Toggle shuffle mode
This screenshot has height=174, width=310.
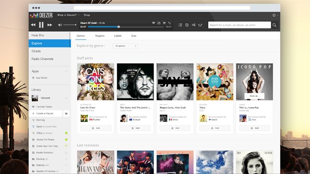[x=193, y=25]
